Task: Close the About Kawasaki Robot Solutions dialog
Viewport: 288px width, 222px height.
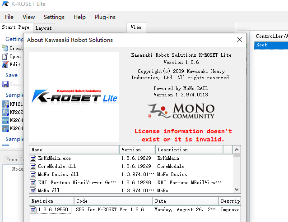Action: pos(240,40)
